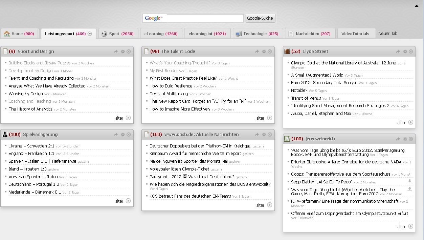Click the Google search input field
Screen dimensions: 424x240
click(205, 18)
